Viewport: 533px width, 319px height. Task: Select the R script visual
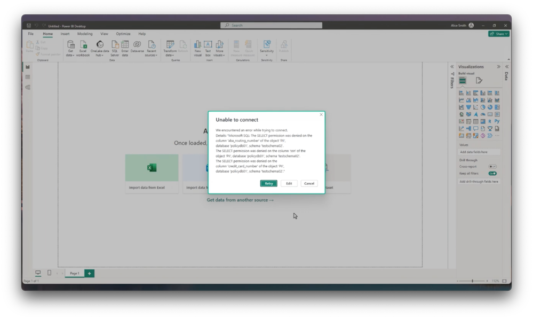pos(490,121)
